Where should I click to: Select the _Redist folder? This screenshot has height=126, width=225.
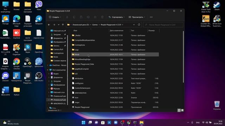pos(115,35)
